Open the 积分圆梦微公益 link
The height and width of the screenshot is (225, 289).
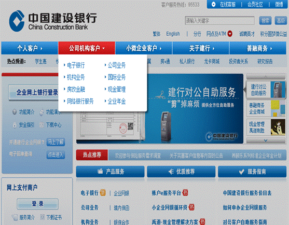click(273, 34)
